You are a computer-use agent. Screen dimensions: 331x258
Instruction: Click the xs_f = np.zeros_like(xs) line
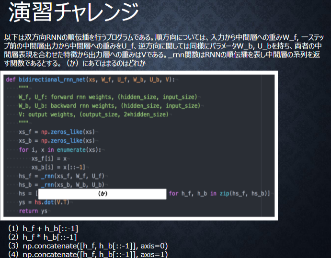(x=57, y=132)
